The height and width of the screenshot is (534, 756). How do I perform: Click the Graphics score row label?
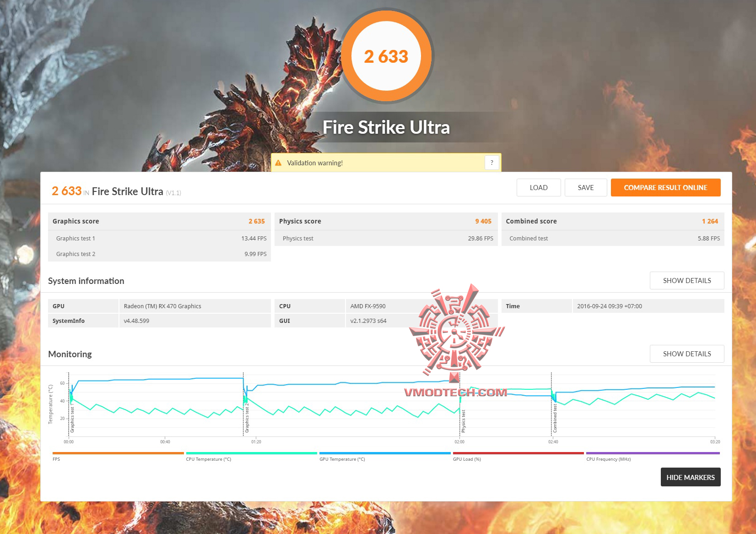click(76, 221)
